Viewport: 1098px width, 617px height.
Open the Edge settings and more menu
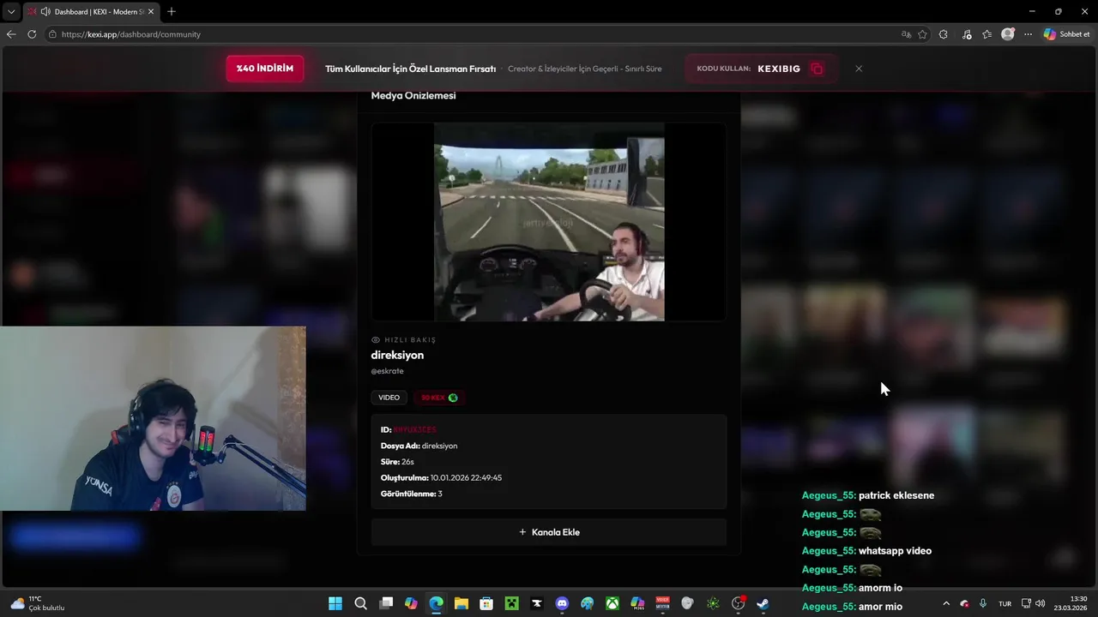pyautogui.click(x=1029, y=34)
